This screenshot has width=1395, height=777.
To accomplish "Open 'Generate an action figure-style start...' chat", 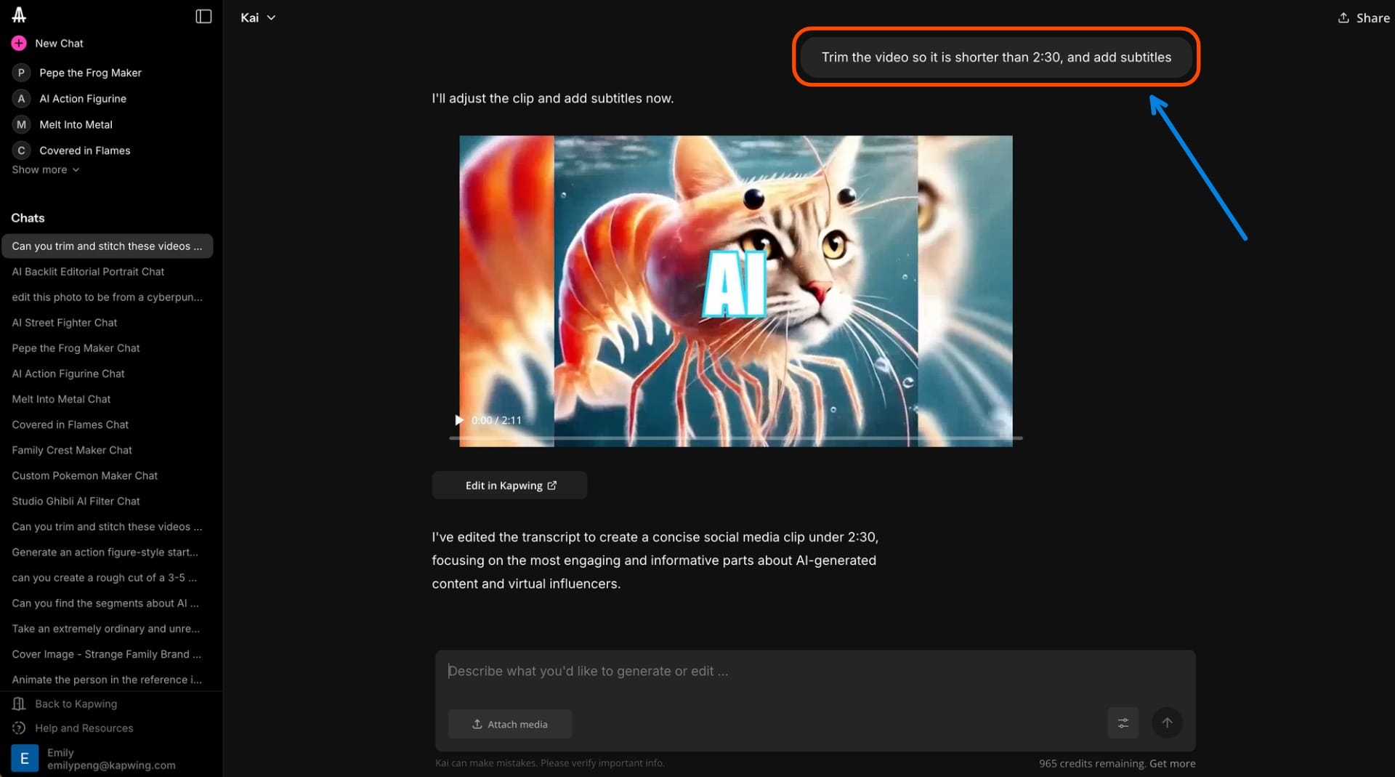I will coord(105,552).
